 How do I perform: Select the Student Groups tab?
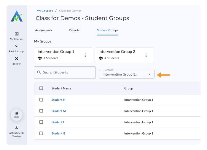(x=107, y=30)
